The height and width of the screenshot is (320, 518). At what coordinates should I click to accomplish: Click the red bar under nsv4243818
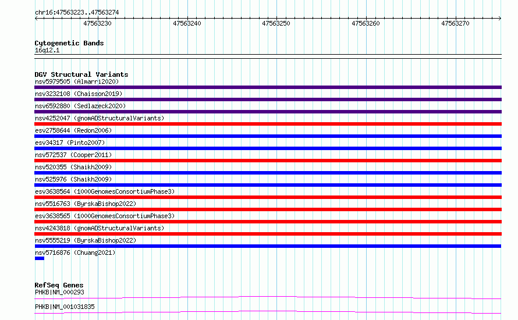point(268,234)
